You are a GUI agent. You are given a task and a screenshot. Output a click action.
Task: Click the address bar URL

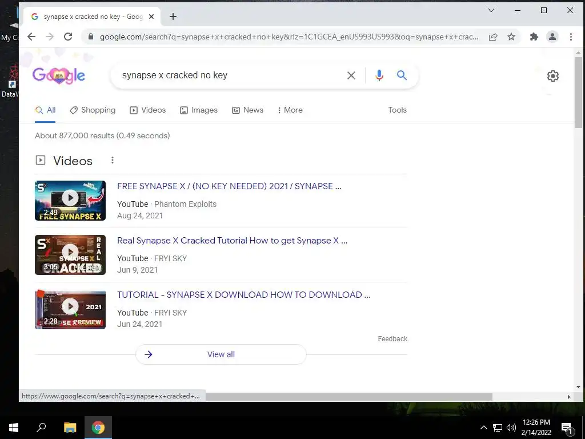tap(289, 37)
